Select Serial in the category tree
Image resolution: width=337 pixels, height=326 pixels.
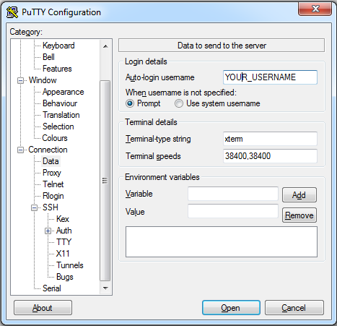(52, 288)
